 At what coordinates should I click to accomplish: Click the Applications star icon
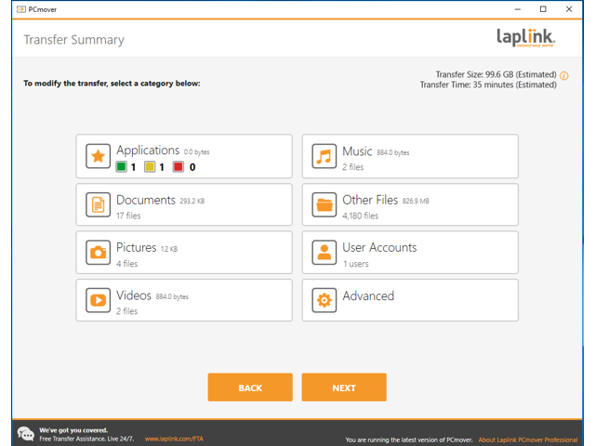[98, 156]
